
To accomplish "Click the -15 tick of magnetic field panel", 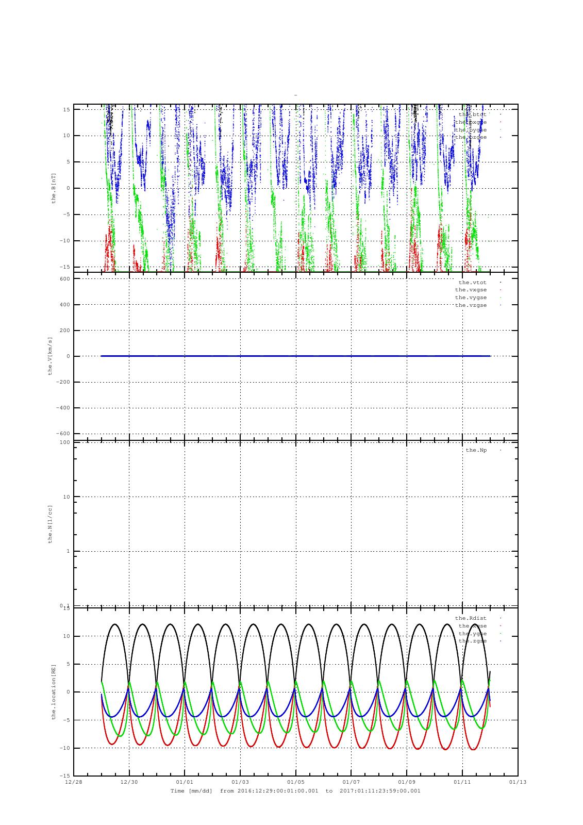I will tap(64, 267).
